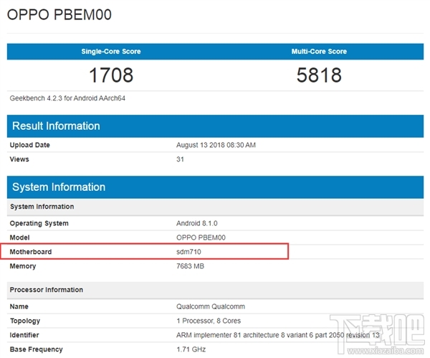
Task: Select the processor Name label
Action: coord(19,306)
